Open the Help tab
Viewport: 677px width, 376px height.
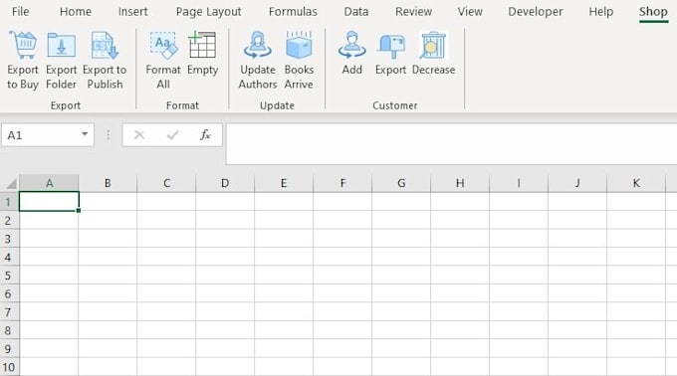point(601,12)
